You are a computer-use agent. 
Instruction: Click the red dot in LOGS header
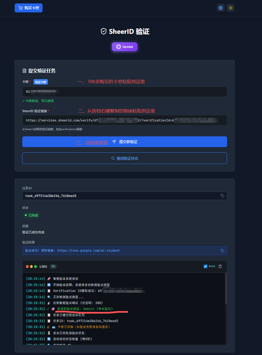click(x=27, y=267)
